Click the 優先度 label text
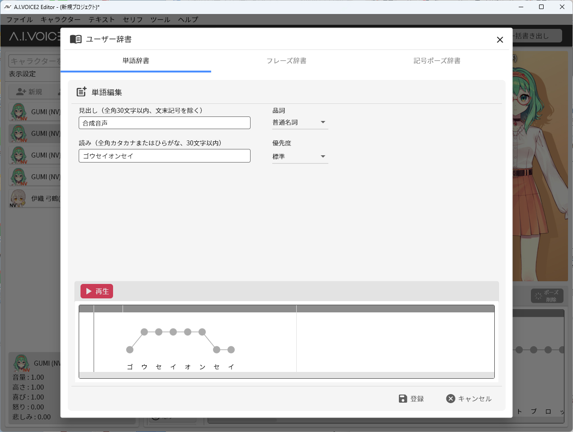The image size is (573, 432). (x=282, y=143)
